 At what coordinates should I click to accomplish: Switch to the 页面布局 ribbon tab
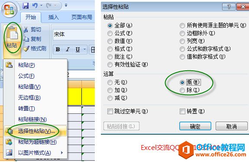coord(81,17)
